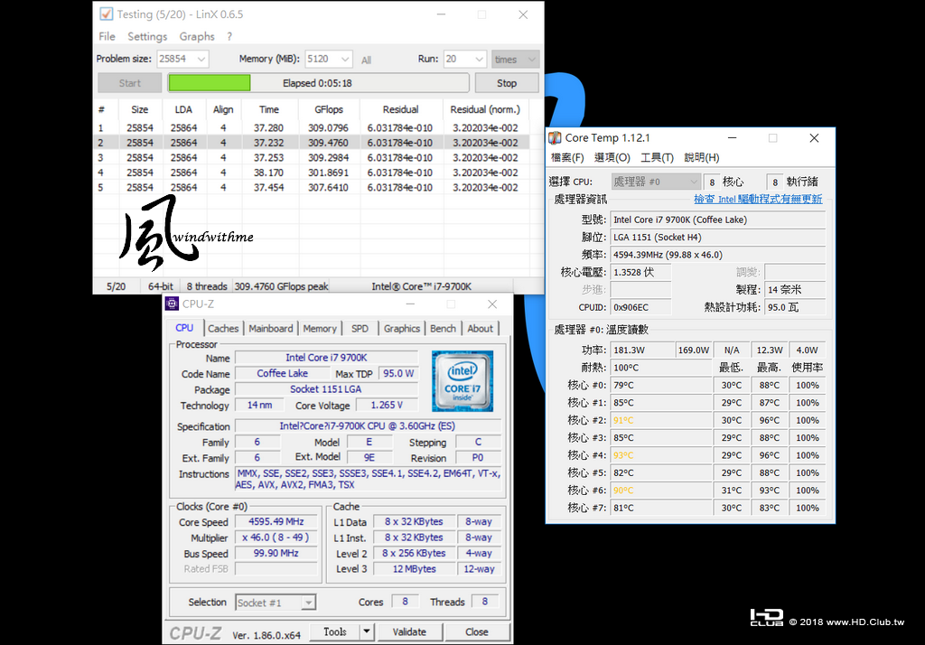
Task: Click the LinX checkmark app icon in title bar
Action: click(x=107, y=14)
